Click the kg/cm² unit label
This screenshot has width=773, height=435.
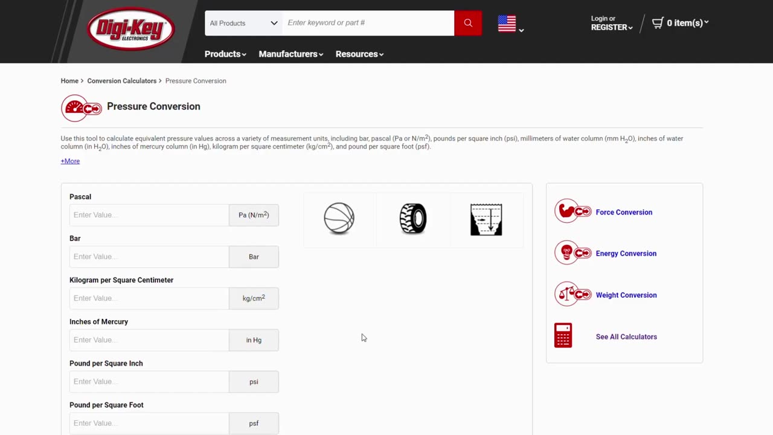pyautogui.click(x=254, y=298)
